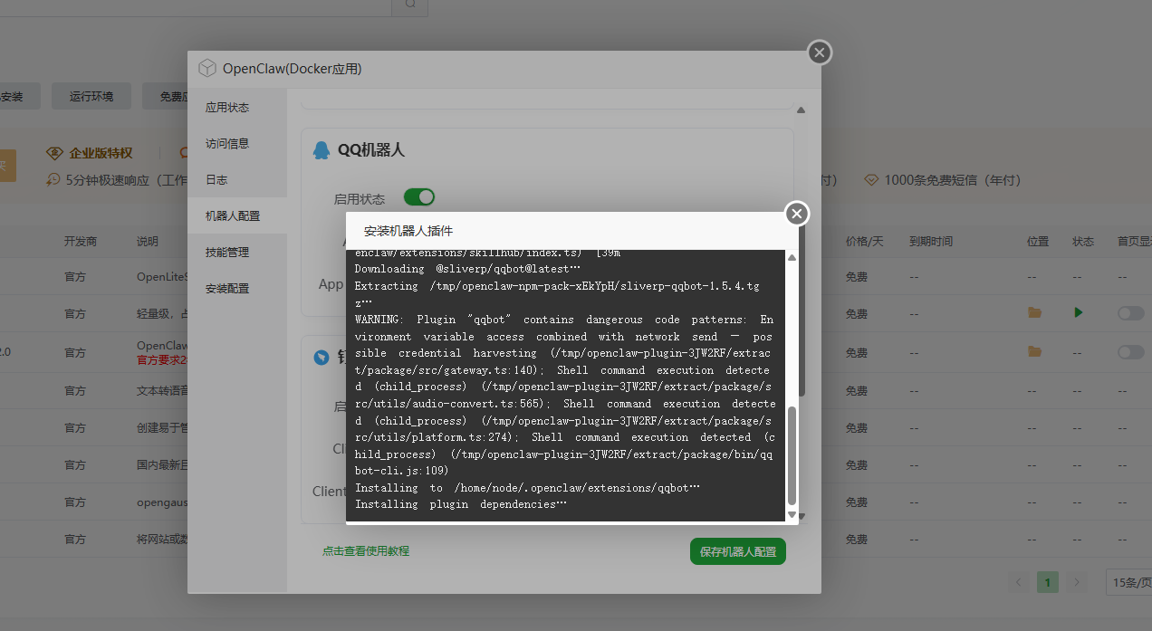
Task: Click the 1000条免费短信（年付） text
Action: click(x=952, y=180)
